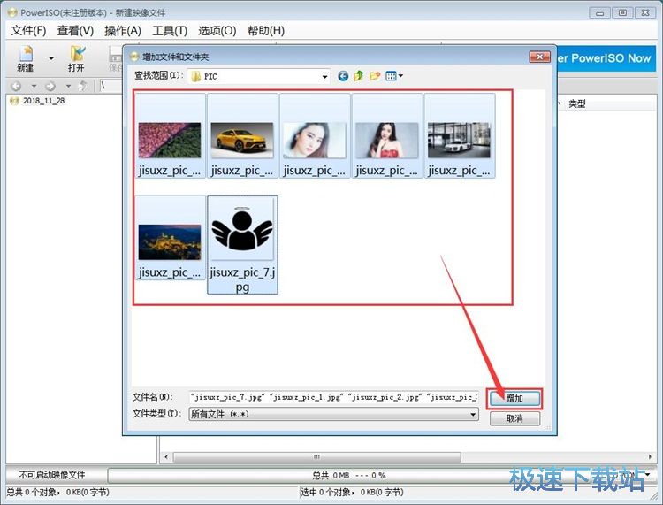
Task: Click the New (新建) toolbar icon
Action: coord(26,58)
